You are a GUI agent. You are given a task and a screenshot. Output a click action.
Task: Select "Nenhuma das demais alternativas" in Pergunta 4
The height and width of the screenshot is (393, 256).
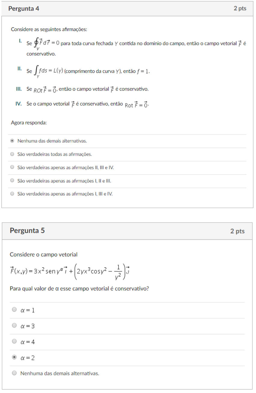[x=12, y=141]
